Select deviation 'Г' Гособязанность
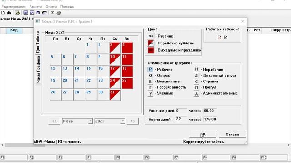The image size is (291, 163). tap(150, 87)
